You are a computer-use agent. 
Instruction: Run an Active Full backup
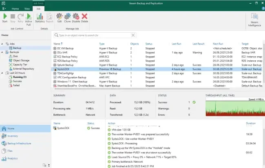(x=29, y=20)
